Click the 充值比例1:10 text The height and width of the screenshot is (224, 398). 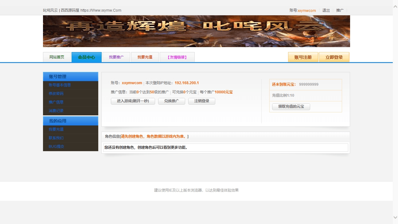tap(283, 95)
